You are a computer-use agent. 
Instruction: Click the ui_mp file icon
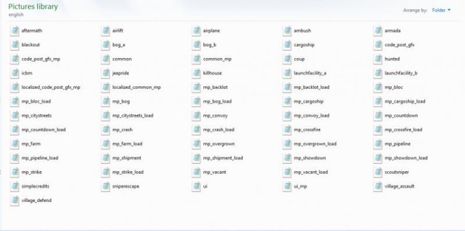click(287, 186)
